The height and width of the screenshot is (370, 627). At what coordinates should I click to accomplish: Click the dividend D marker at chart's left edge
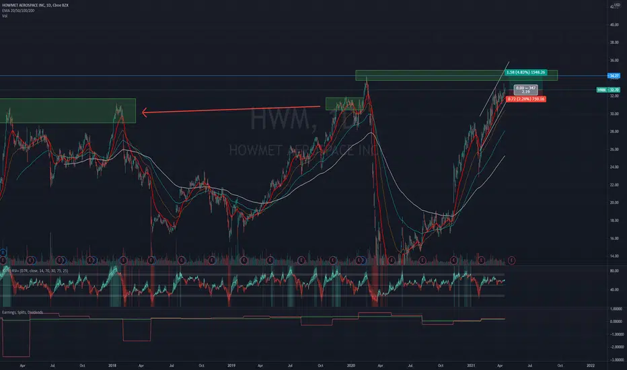[3, 252]
